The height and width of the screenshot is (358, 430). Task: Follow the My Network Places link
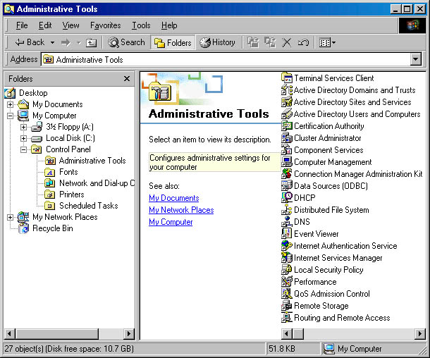pos(181,210)
